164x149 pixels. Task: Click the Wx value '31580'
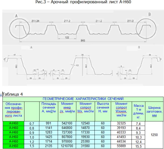(85, 146)
